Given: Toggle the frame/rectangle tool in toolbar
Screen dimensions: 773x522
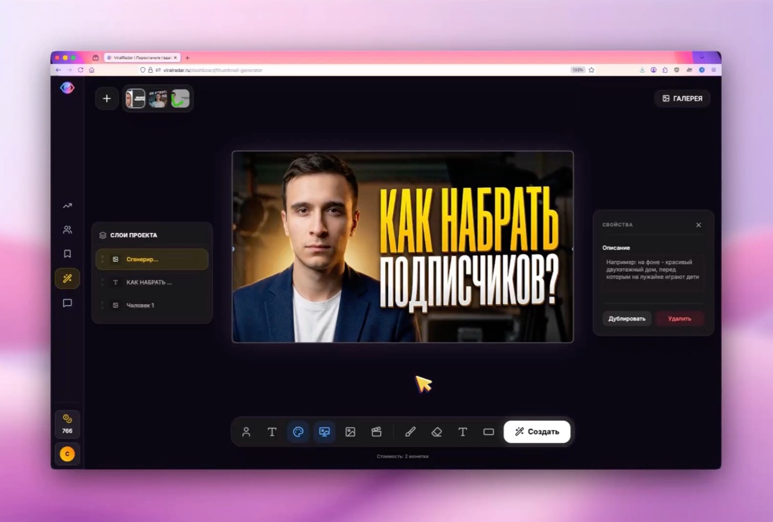Looking at the screenshot, I should [489, 431].
